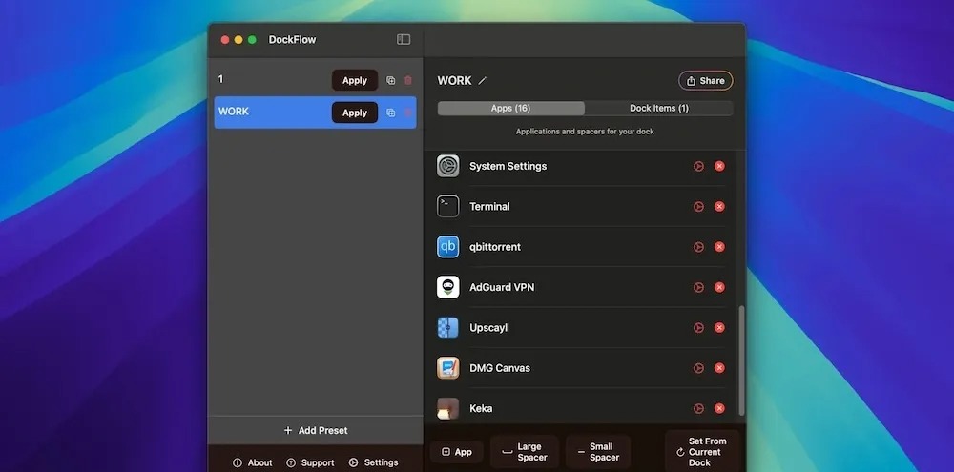Insert a Large Spacer
This screenshot has width=954, height=472.
[525, 452]
